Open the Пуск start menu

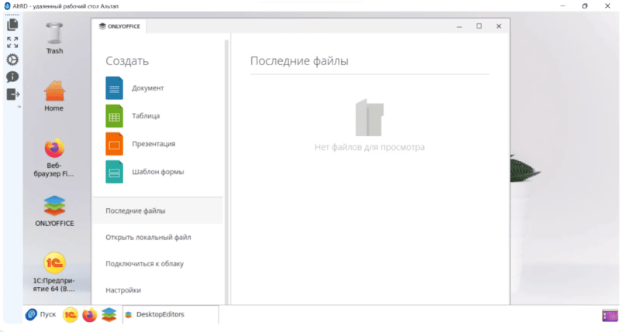41,315
